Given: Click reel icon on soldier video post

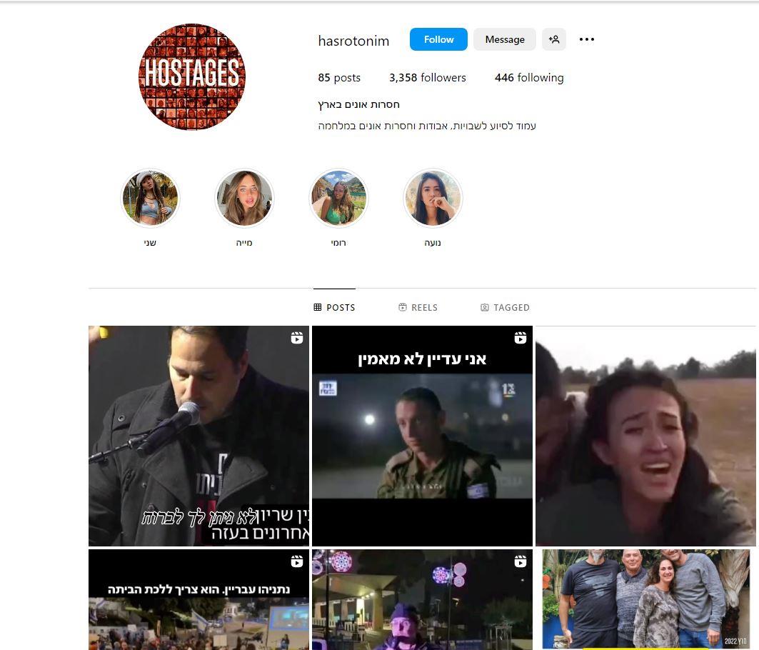Looking at the screenshot, I should tap(521, 338).
